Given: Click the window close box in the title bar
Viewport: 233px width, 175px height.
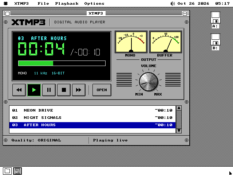Looking at the screenshot, I should pyautogui.click(x=7, y=13).
